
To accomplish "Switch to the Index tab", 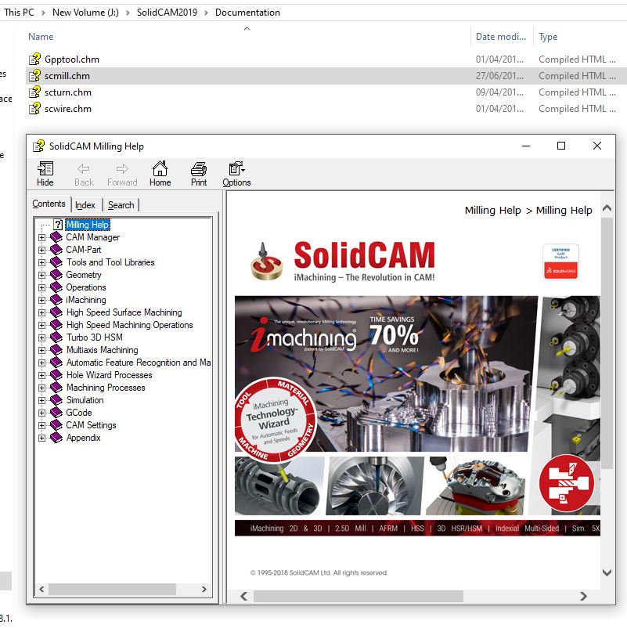I will coord(85,205).
